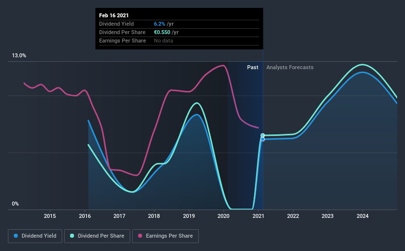
Task: Click the Analysts Forecasts label
Action: (x=290, y=67)
